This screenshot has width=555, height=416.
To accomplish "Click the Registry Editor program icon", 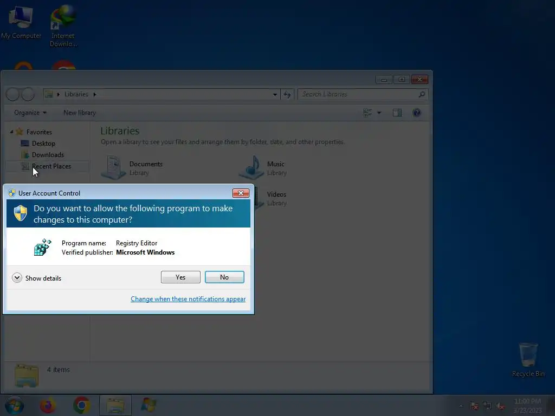I will pos(42,247).
